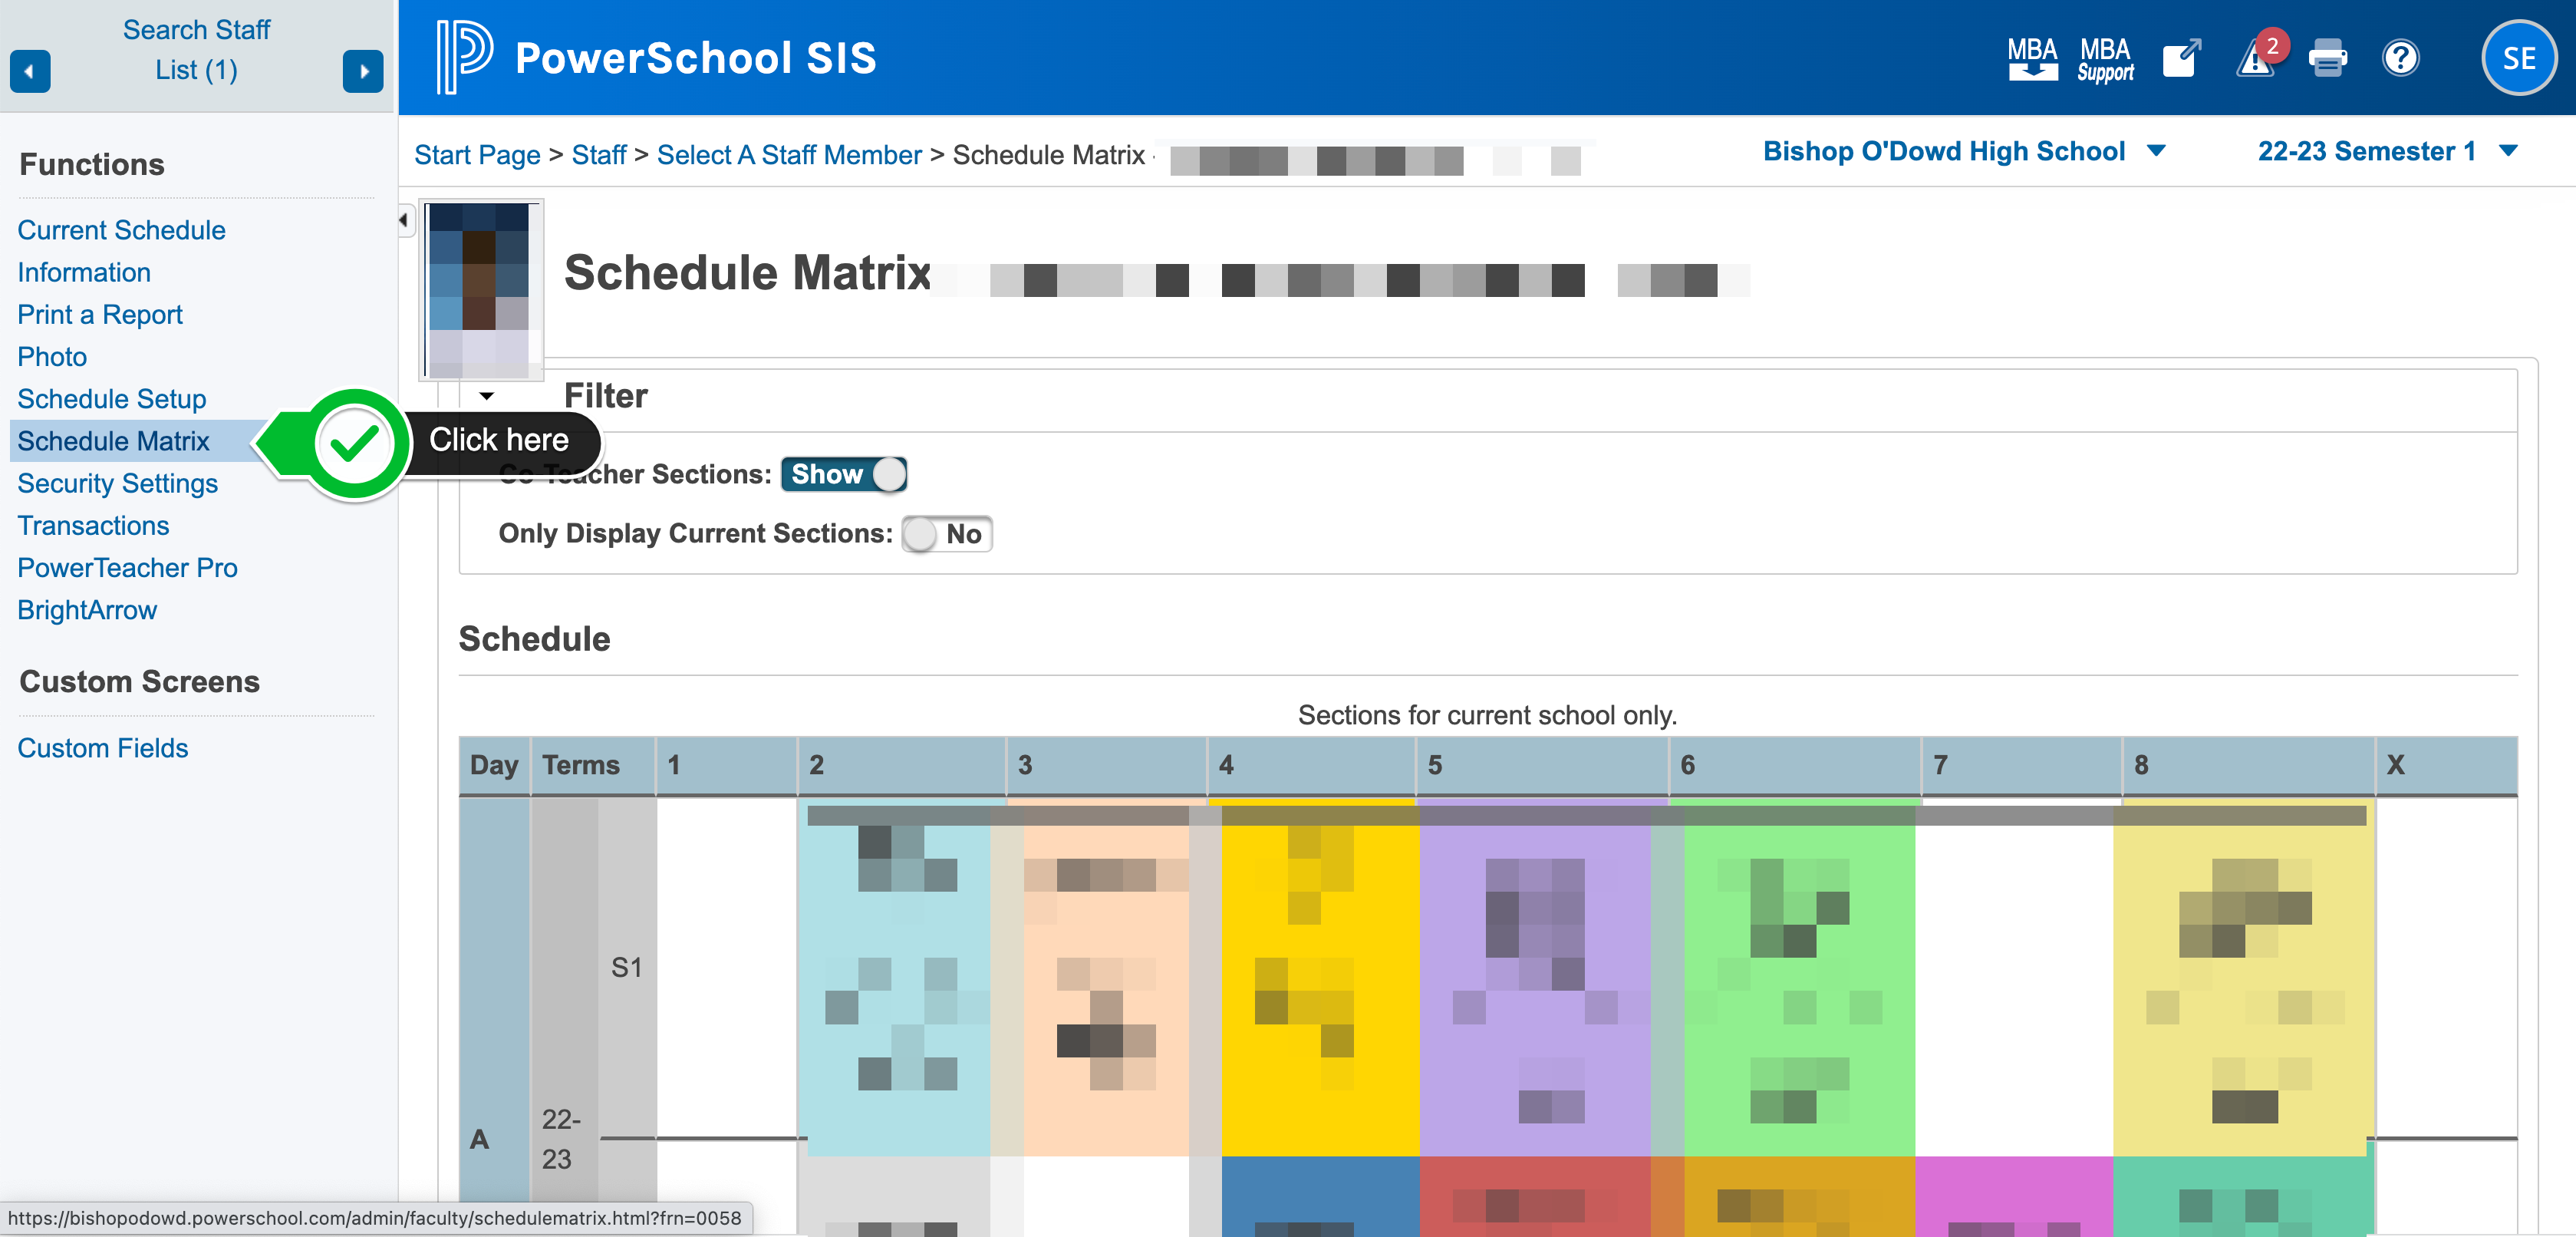Open Custom Fields screen
The image size is (2576, 1237).
[102, 748]
